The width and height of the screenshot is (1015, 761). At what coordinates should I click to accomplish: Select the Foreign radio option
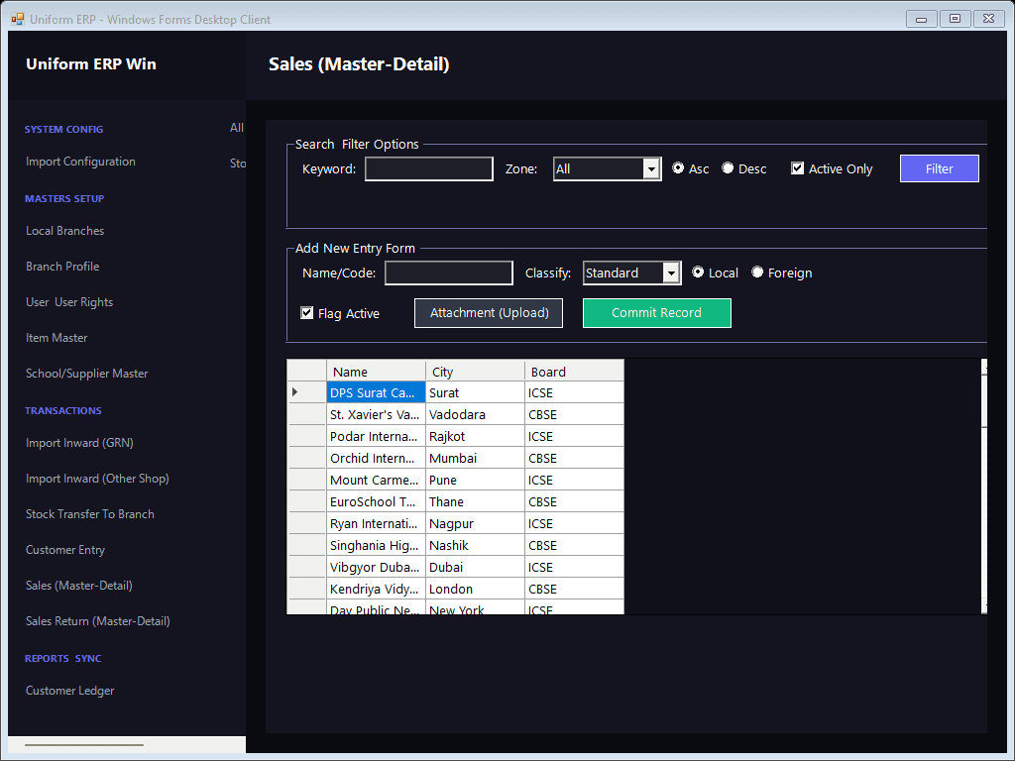pyautogui.click(x=757, y=272)
